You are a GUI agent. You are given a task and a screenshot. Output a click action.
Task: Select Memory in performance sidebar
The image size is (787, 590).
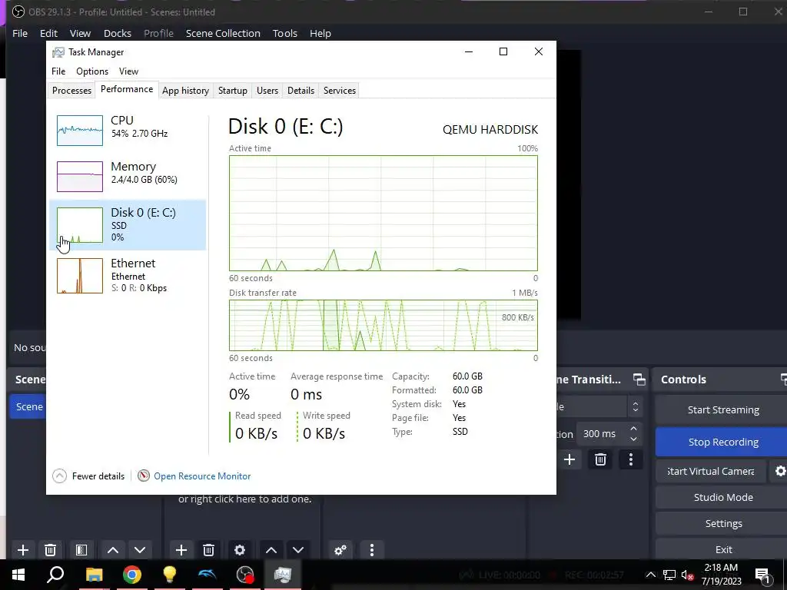point(128,176)
